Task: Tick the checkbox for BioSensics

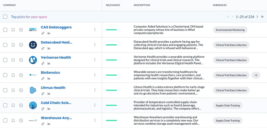Action: (x=5, y=75)
